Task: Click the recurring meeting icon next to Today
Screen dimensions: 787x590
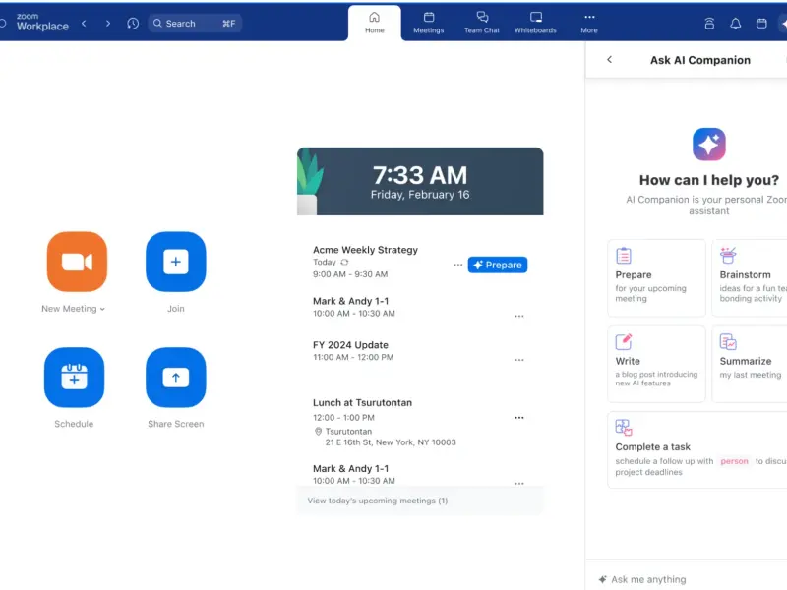Action: coord(344,262)
